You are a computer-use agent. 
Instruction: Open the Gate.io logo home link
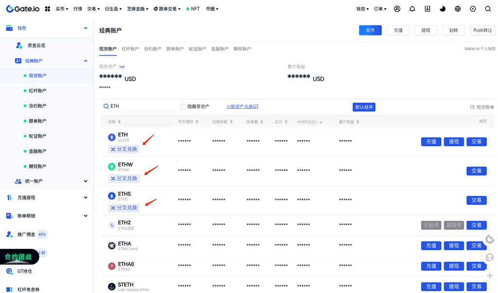click(x=22, y=9)
